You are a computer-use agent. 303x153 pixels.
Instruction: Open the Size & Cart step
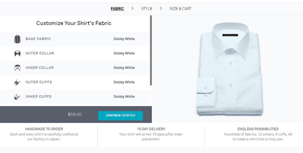[180, 9]
